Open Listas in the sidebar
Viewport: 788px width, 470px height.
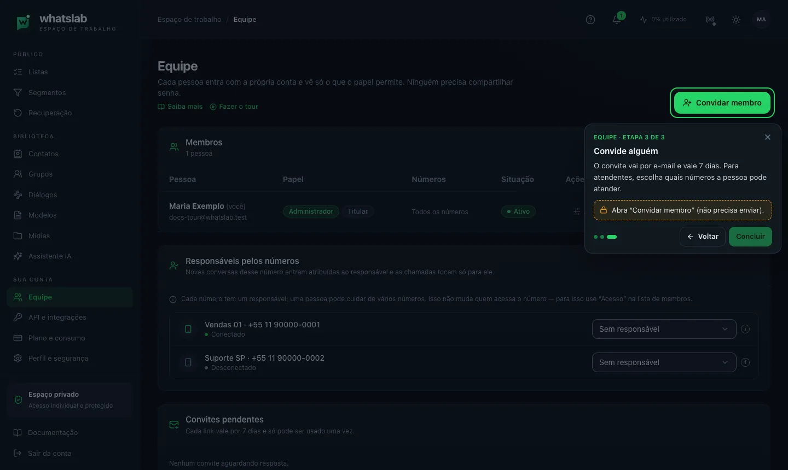[x=69, y=72]
